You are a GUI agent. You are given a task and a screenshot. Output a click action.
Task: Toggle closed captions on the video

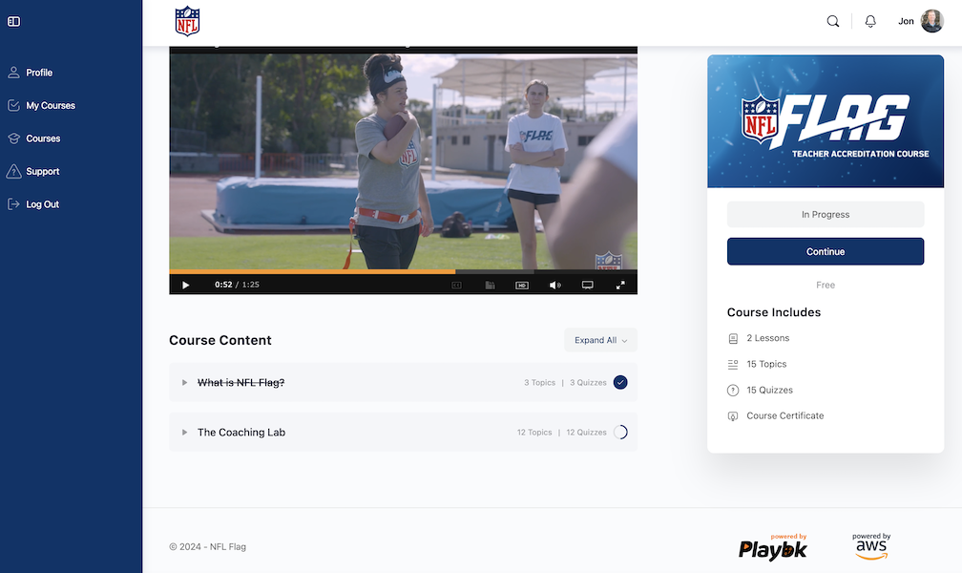coord(456,285)
